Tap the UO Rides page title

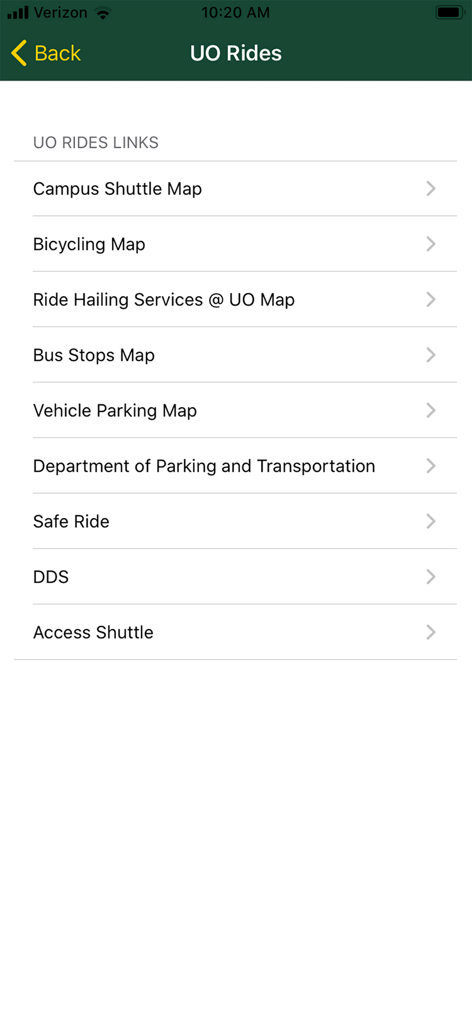(x=236, y=53)
